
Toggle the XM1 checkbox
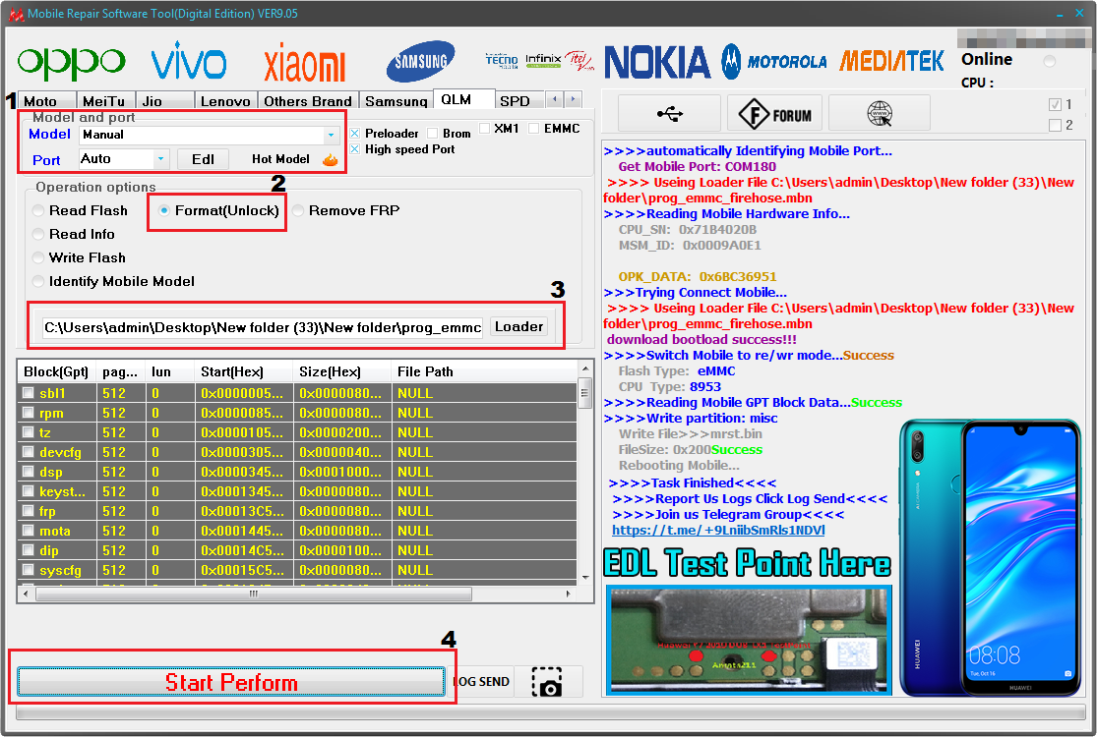(484, 129)
